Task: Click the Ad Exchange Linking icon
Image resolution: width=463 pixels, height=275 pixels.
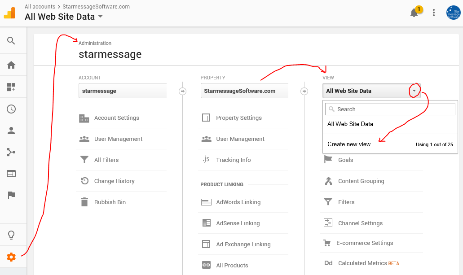Action: click(x=206, y=244)
